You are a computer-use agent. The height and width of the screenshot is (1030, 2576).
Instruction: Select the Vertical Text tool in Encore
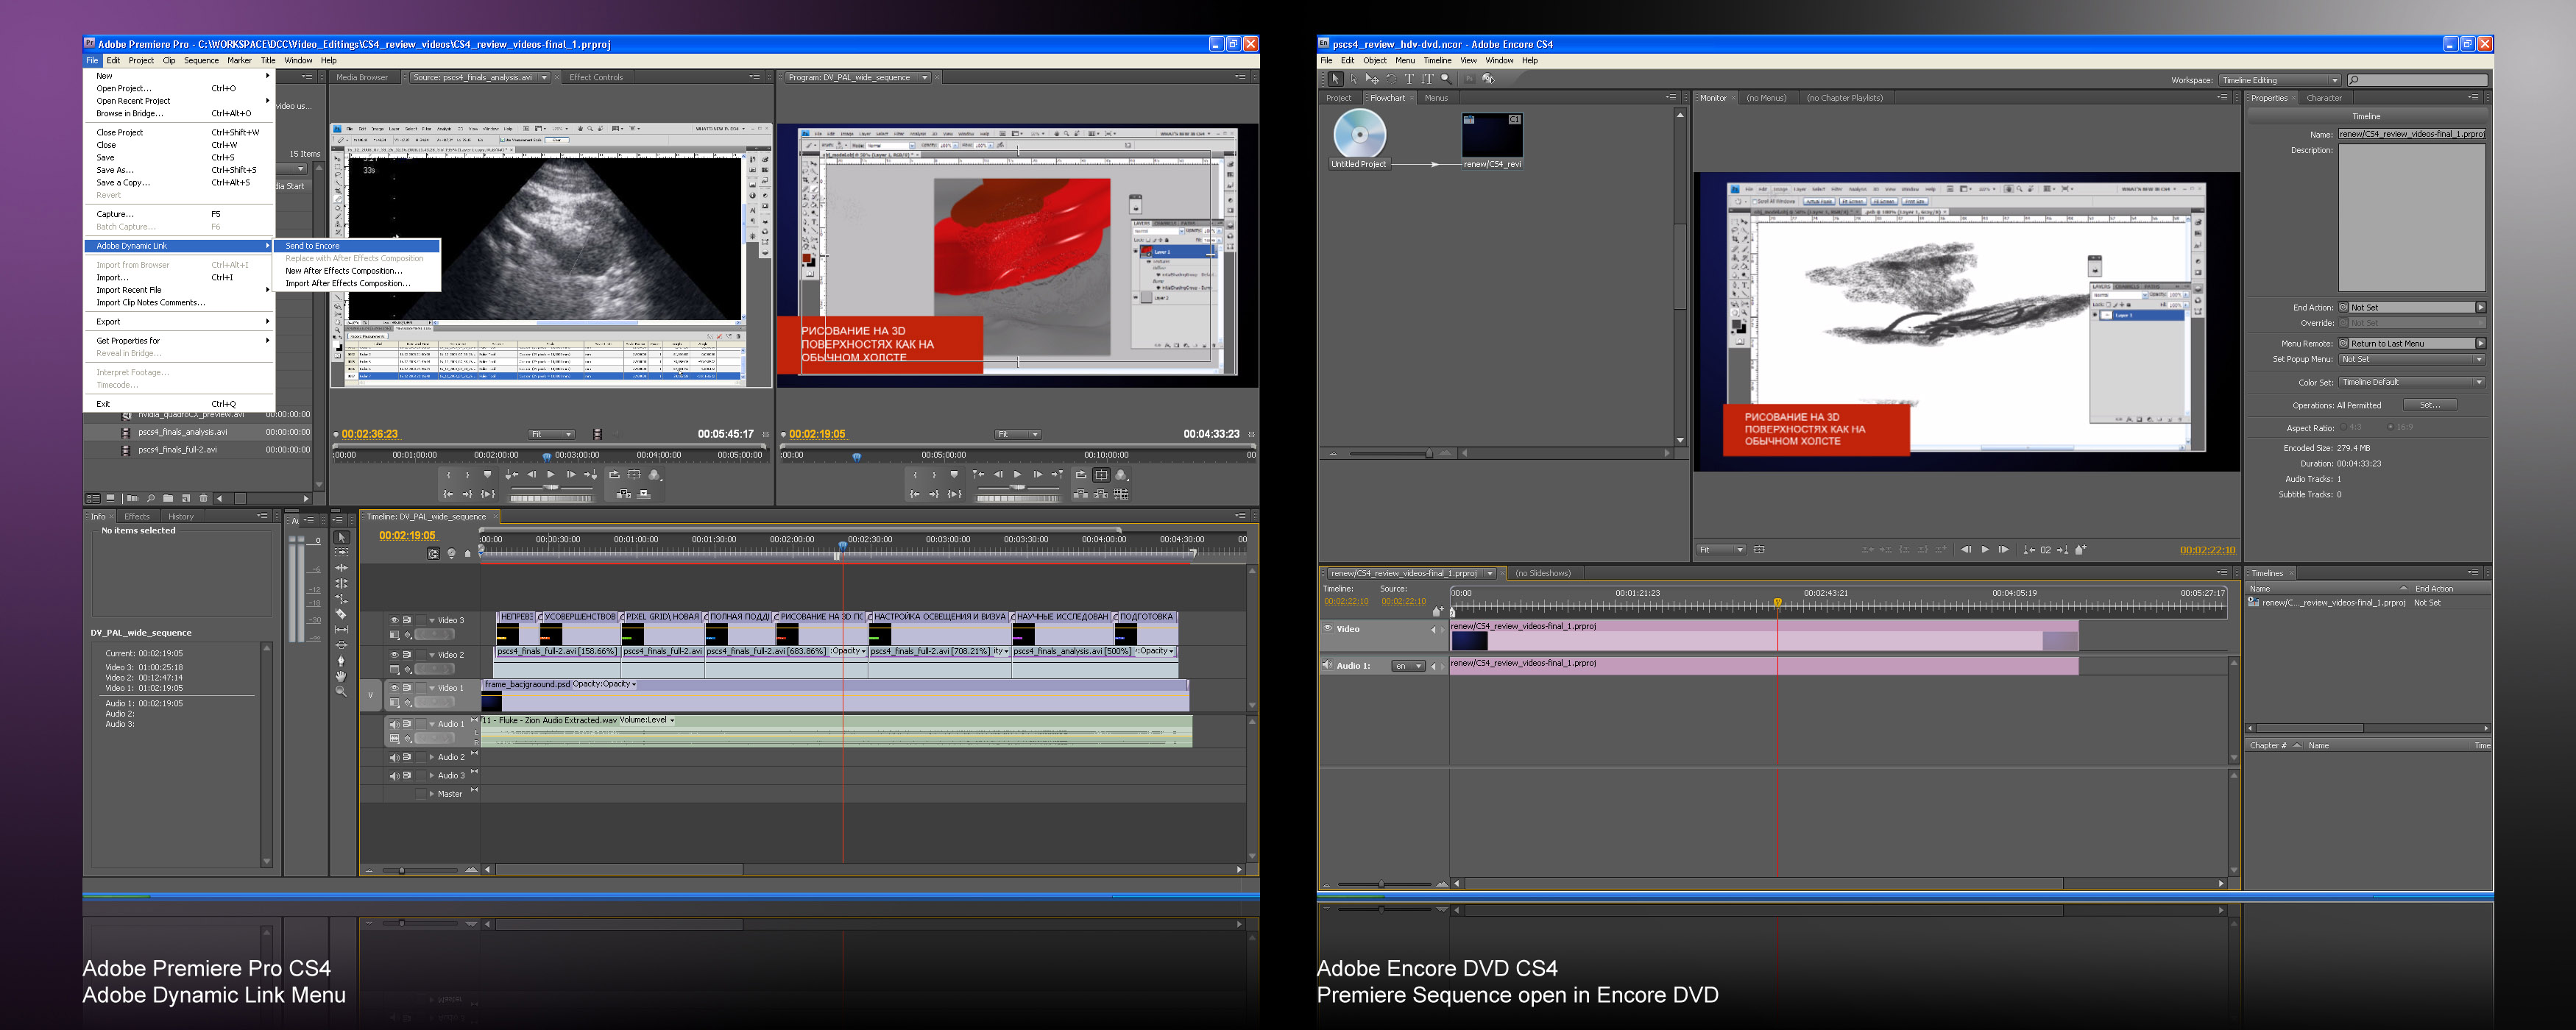click(1427, 79)
